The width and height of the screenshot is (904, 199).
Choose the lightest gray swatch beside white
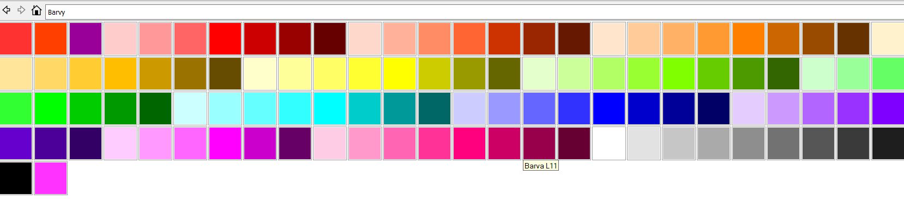(644, 143)
